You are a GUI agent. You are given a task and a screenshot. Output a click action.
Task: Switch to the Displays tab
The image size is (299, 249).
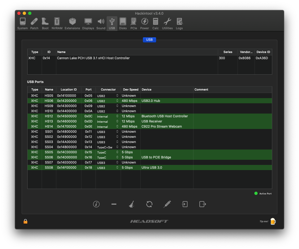[88, 24]
